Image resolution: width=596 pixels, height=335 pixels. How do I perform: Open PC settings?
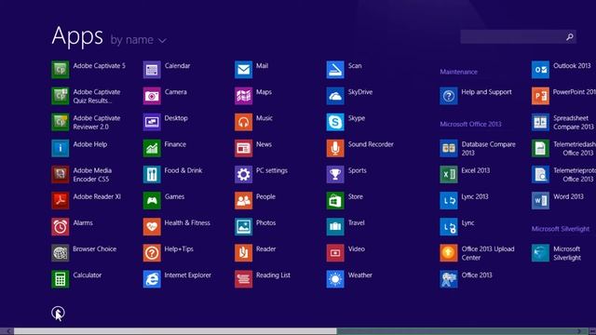pyautogui.click(x=261, y=174)
